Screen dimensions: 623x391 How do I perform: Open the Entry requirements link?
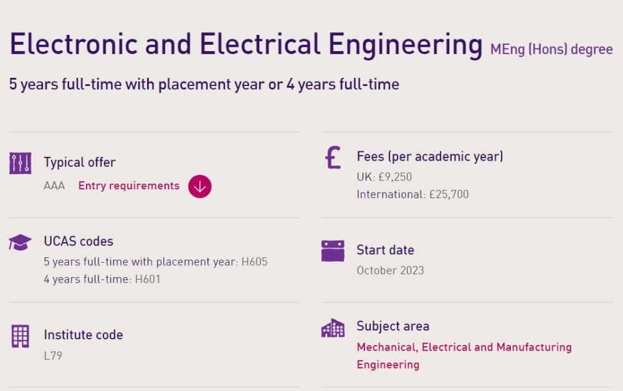point(129,186)
